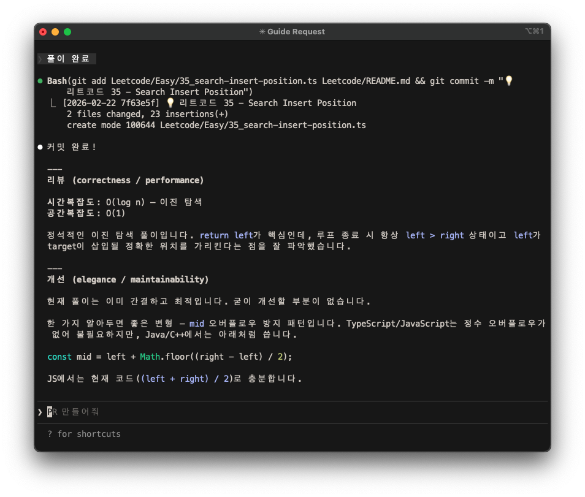The height and width of the screenshot is (497, 585).
Task: Click the input prompt chevron icon
Action: click(40, 412)
